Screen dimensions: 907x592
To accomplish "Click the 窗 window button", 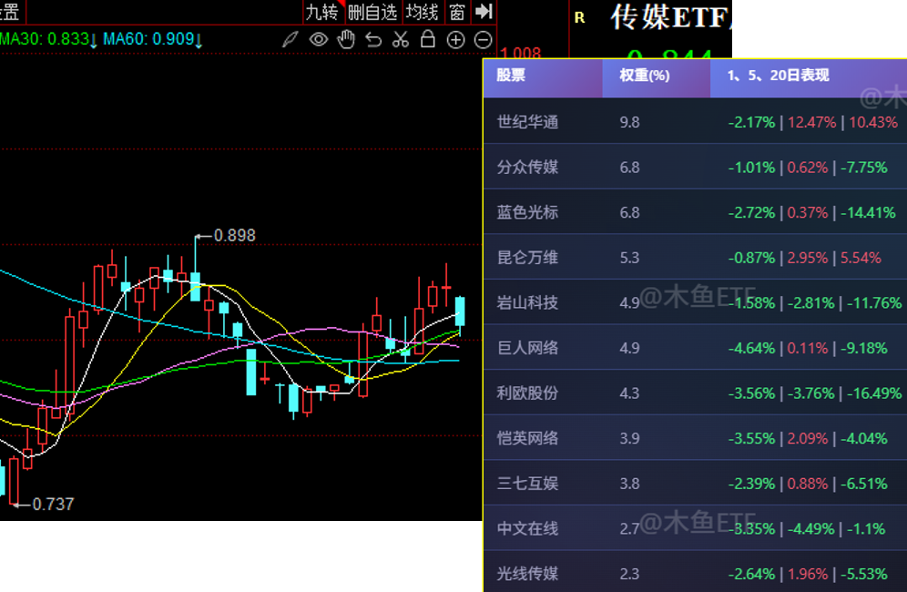I will coord(457,12).
